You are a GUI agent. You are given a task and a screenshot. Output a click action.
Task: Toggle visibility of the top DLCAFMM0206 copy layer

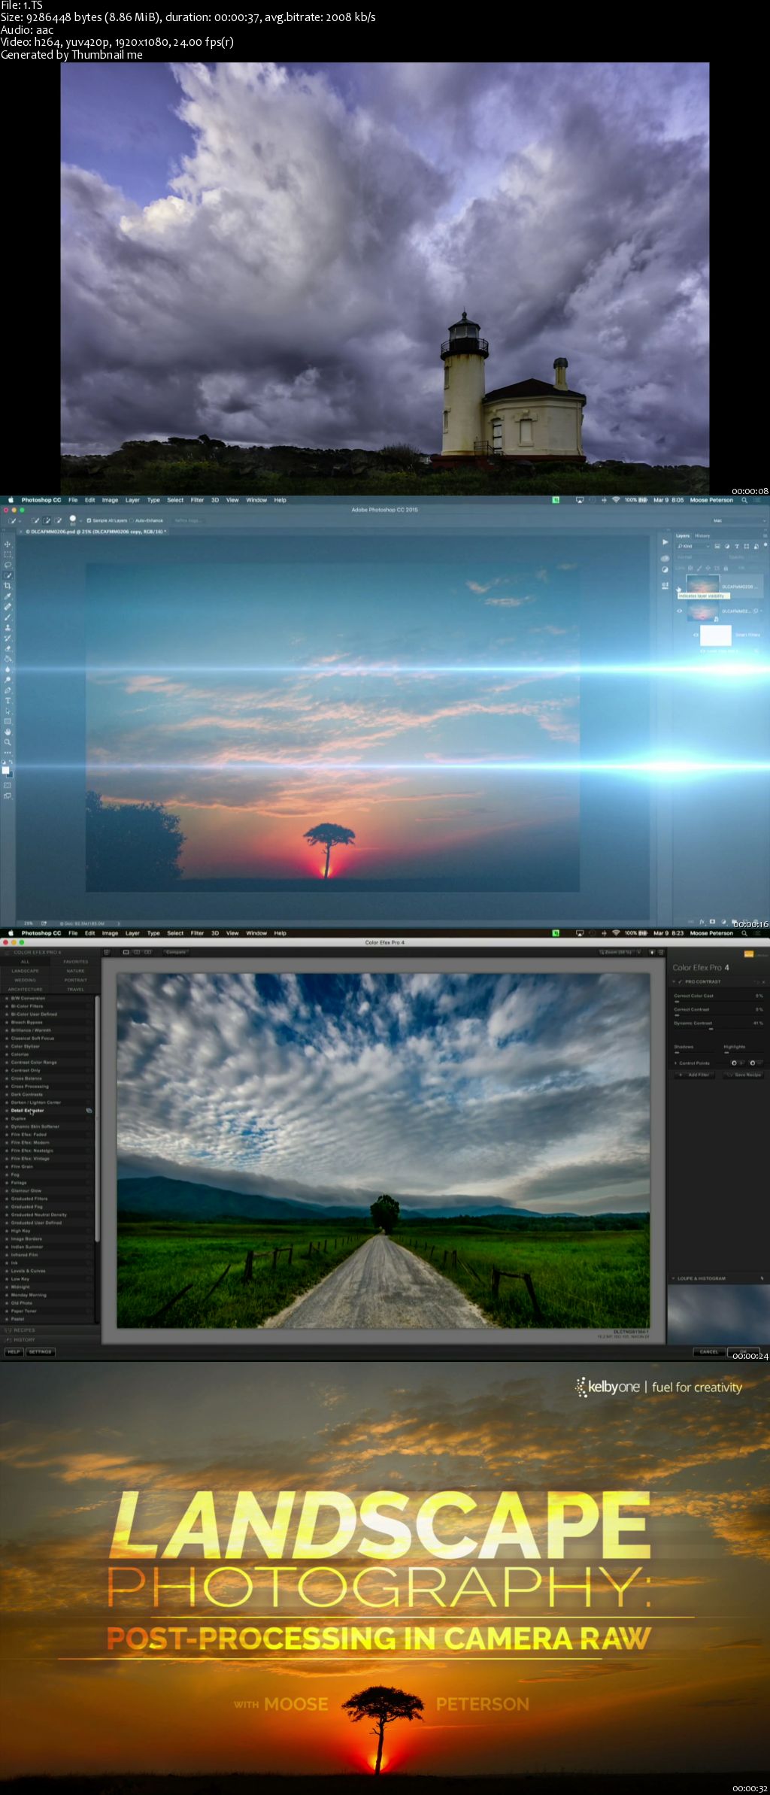(x=679, y=588)
